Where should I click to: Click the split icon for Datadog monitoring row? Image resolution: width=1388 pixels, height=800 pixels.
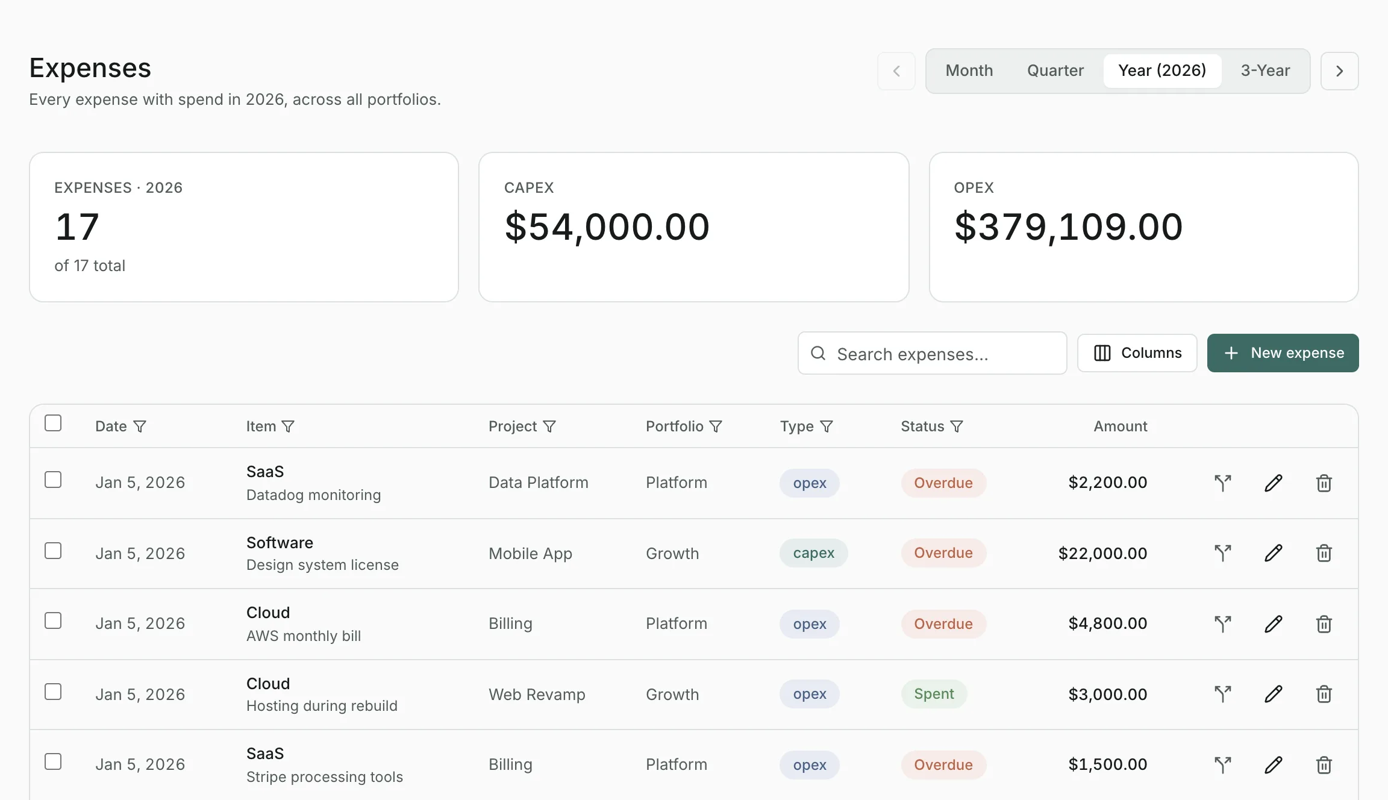point(1222,483)
